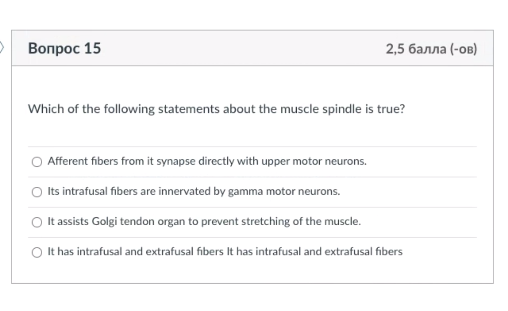Select the 'Afferent fibers from it synapse' radio button
The width and height of the screenshot is (508, 311).
[x=37, y=162]
